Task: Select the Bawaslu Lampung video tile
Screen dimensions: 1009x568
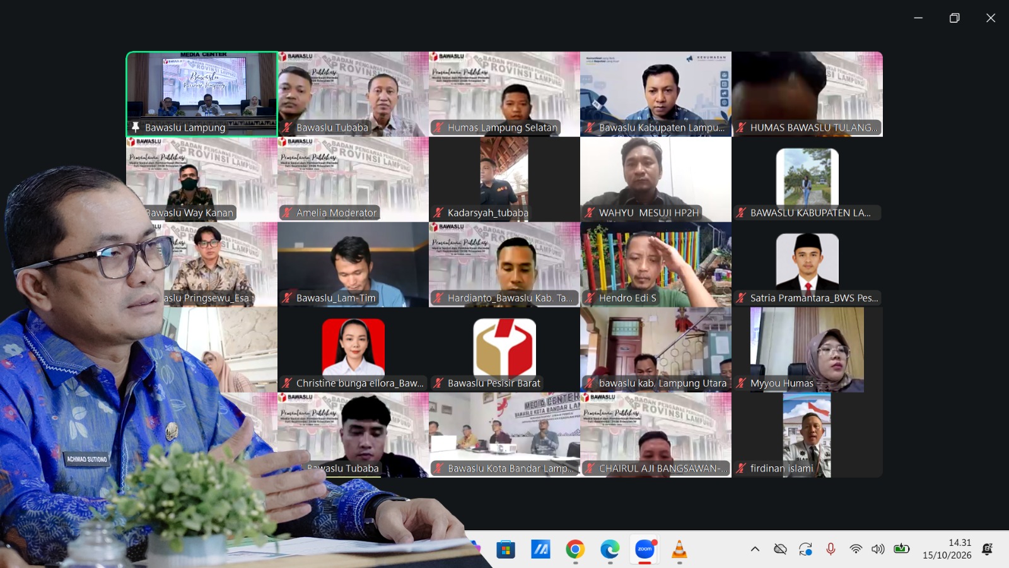Action: pos(202,94)
